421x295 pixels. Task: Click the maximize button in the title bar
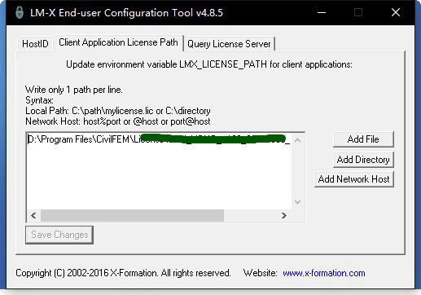point(358,12)
